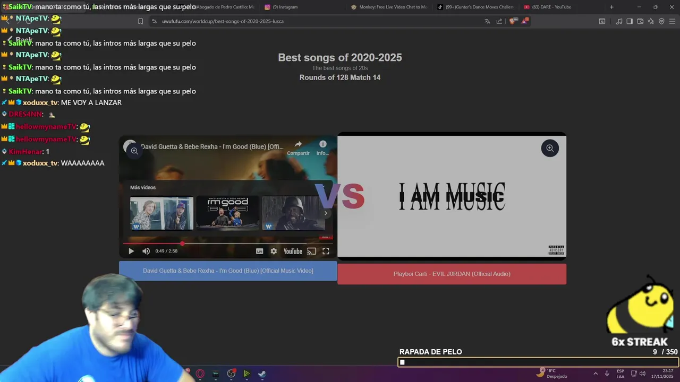Switch to the DARE - YouTube tab
The image size is (680, 382).
(x=561, y=7)
